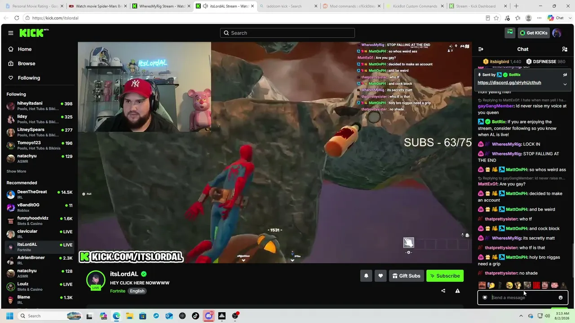Viewport: 575px width, 323px height.
Task: Click the shield identity icon in the message box
Action: point(485,297)
